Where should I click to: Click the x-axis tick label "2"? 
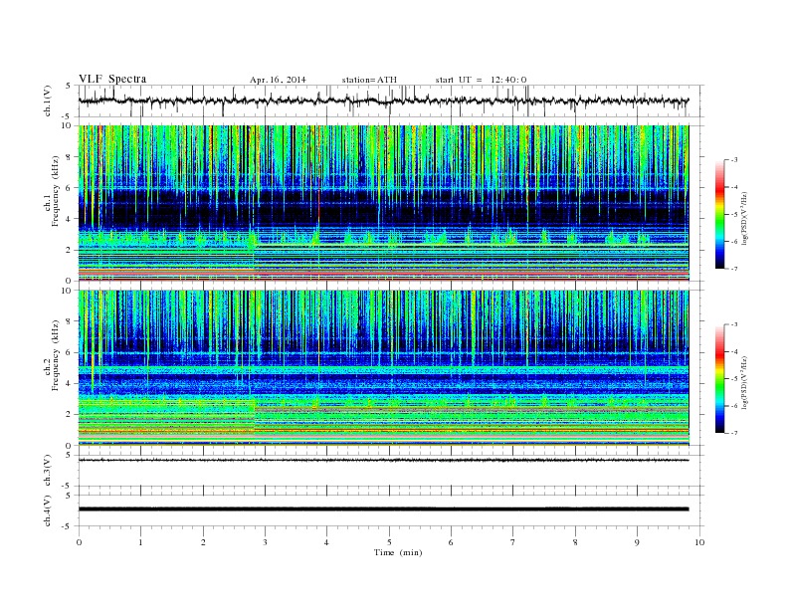pyautogui.click(x=203, y=542)
